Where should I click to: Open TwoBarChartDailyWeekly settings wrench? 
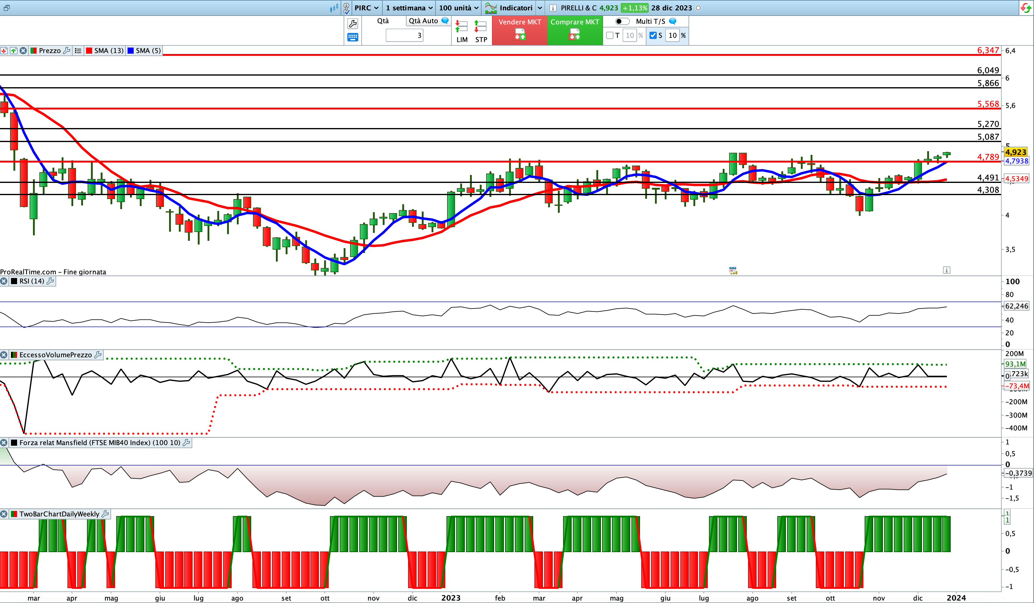click(x=106, y=514)
